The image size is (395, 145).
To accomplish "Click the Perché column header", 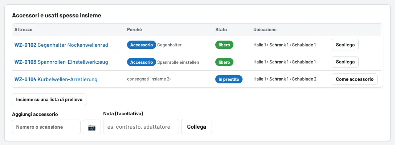I will (135, 29).
